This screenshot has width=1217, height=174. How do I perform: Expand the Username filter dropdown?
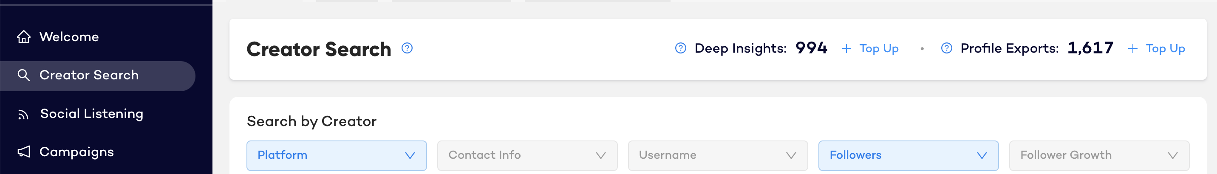tap(718, 156)
